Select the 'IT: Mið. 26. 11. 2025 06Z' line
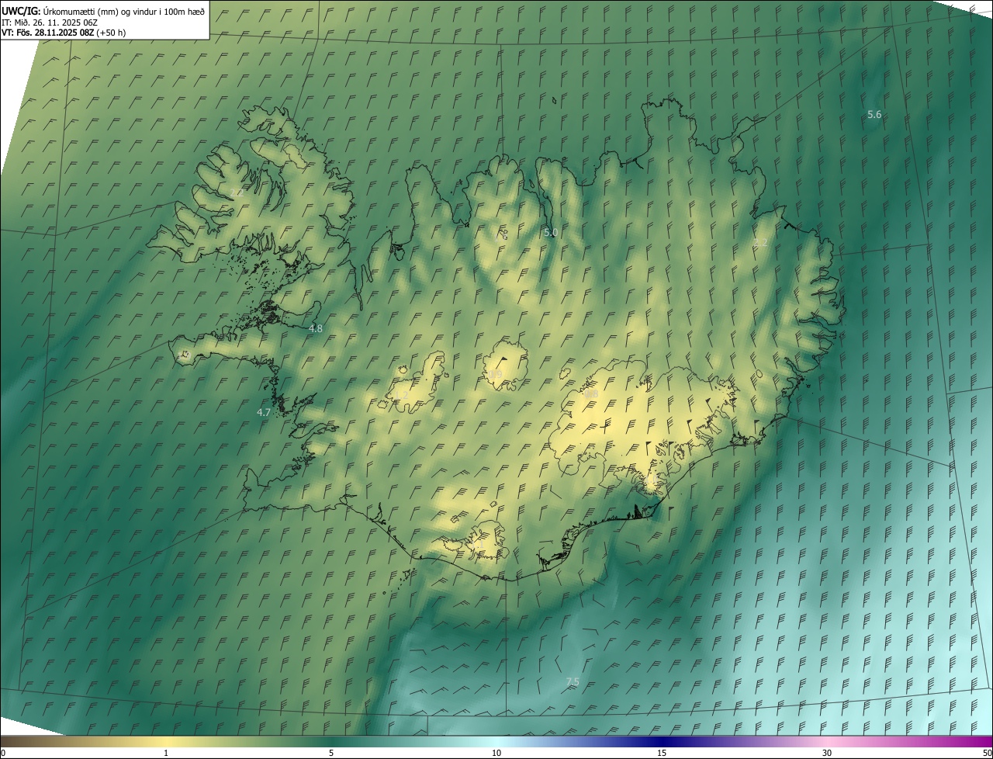Image resolution: width=993 pixels, height=759 pixels. 50,23
